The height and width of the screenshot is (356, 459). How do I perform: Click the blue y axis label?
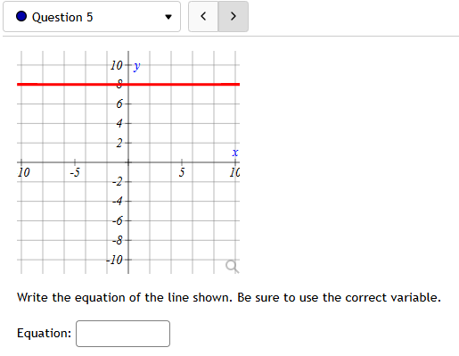tap(136, 66)
